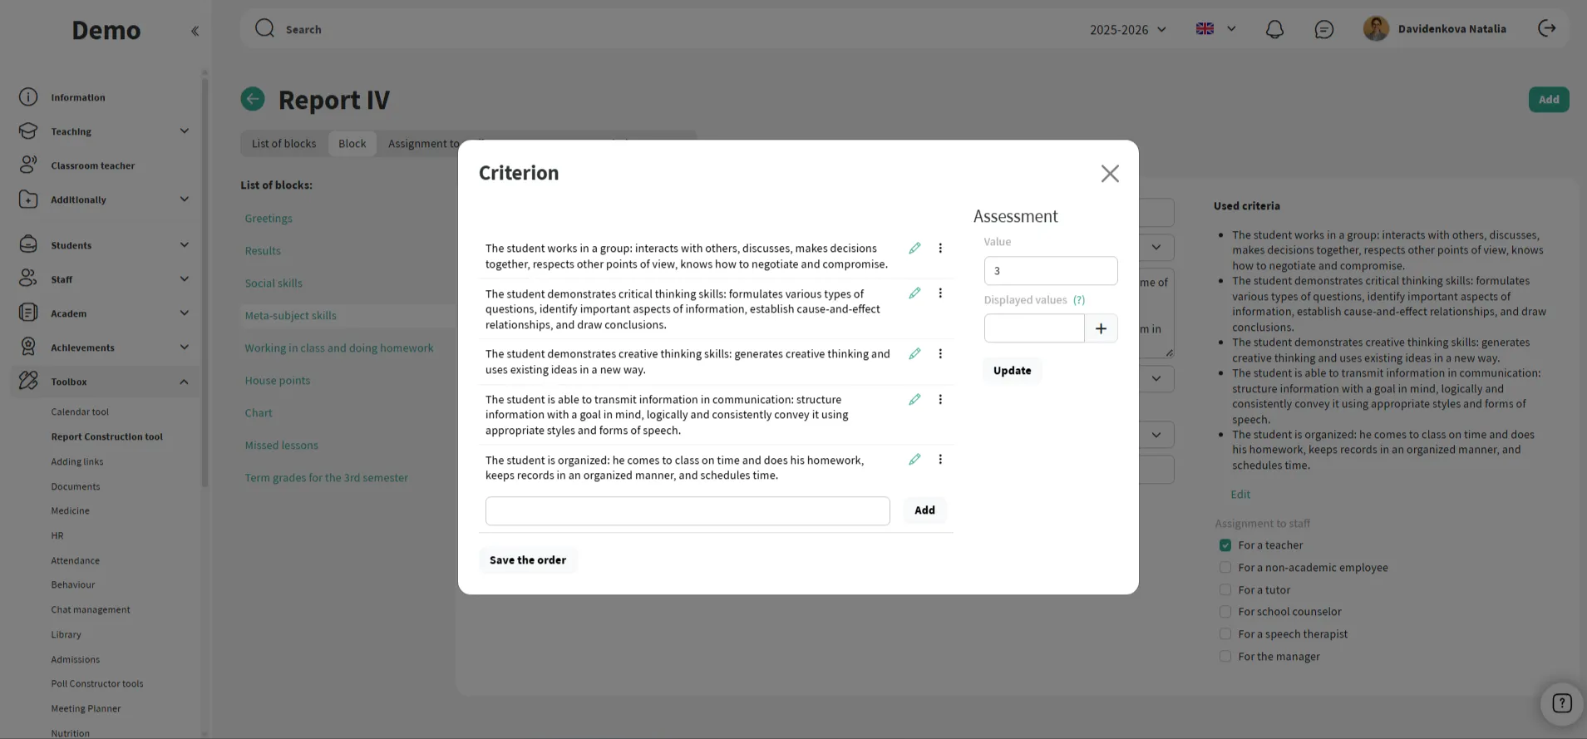Click the new criterion text input field
Viewport: 1587px width, 739px height.
pyautogui.click(x=687, y=511)
